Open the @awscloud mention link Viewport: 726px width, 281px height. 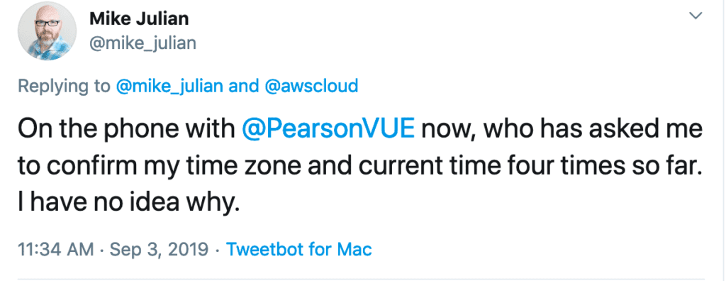pos(312,87)
